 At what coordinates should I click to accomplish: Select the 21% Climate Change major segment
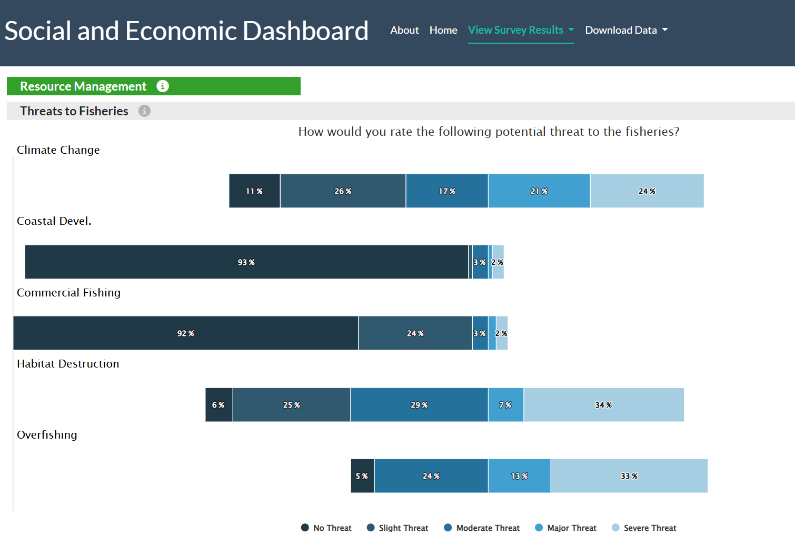coord(539,191)
